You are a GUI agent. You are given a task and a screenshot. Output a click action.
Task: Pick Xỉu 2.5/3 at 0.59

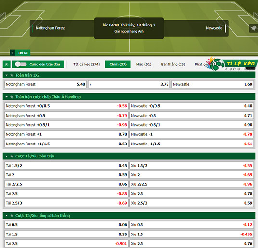192,203
